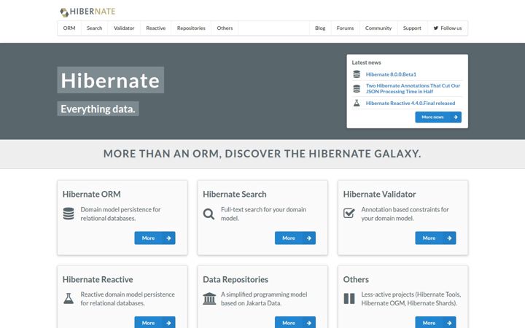
Task: Click Domain model persistence description text
Action: 120,214
